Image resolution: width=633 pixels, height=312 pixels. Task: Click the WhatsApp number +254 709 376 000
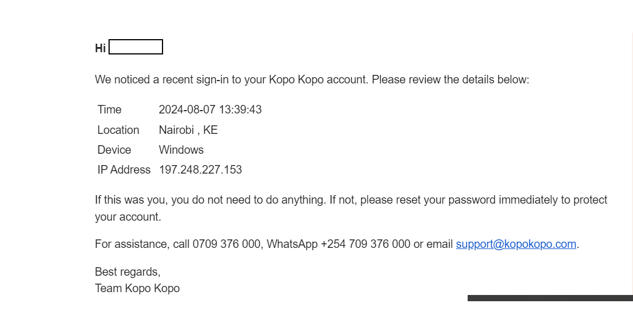(x=365, y=244)
